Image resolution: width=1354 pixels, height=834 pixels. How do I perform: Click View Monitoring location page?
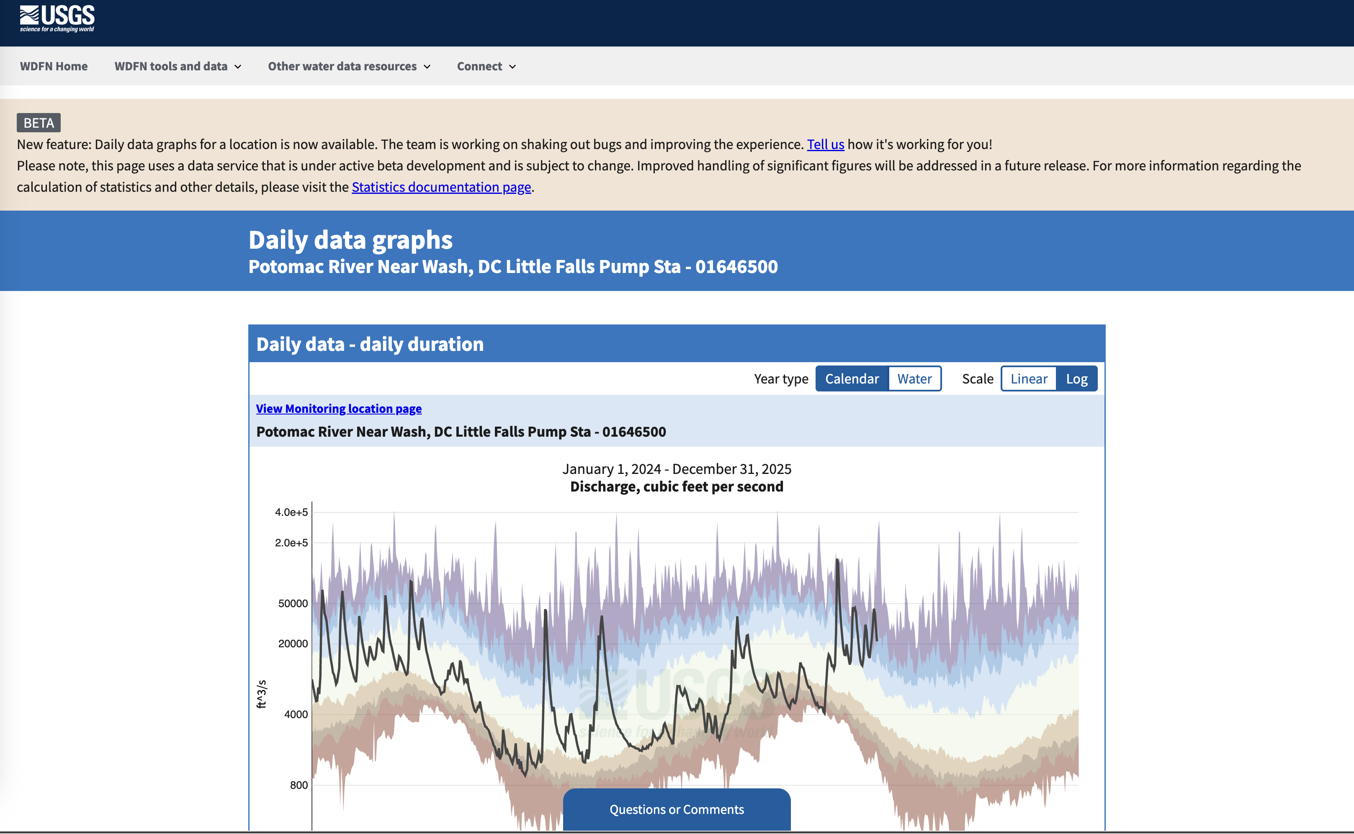coord(339,409)
